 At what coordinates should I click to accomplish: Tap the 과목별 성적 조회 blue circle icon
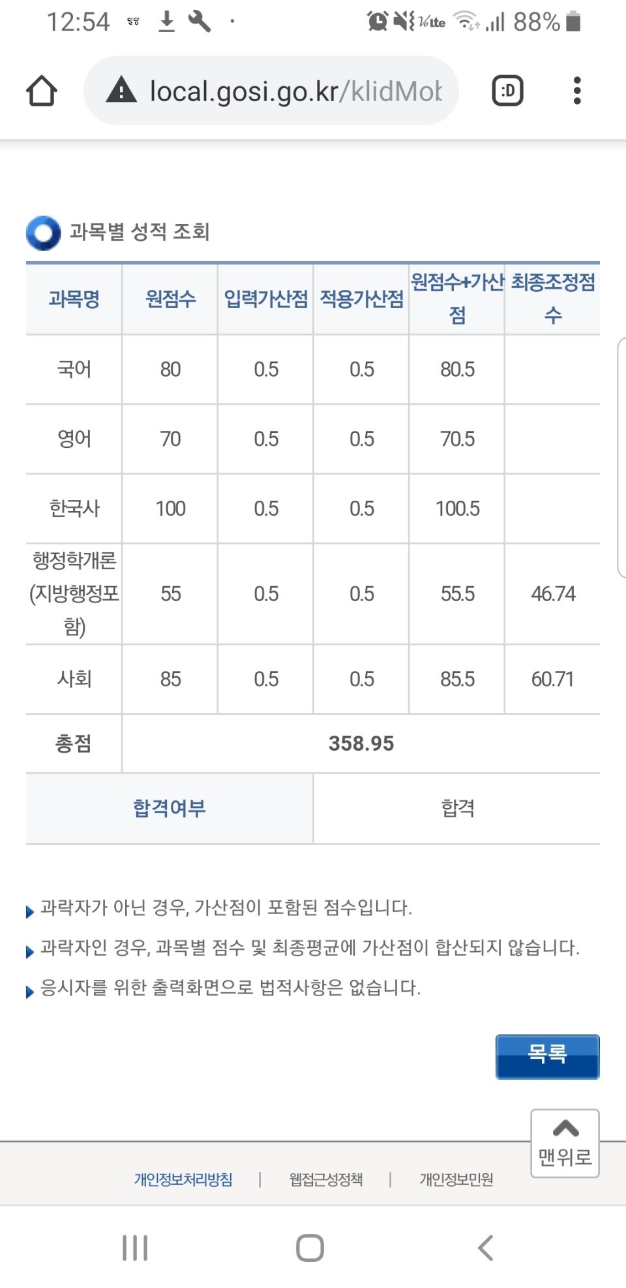click(43, 232)
